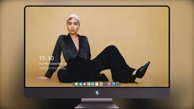Open the green Messages app in dock
This screenshot has height=109, width=194.
point(76,84)
